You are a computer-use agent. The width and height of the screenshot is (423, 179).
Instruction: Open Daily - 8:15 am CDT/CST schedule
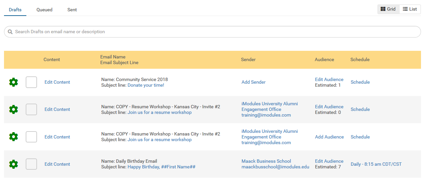376,164
